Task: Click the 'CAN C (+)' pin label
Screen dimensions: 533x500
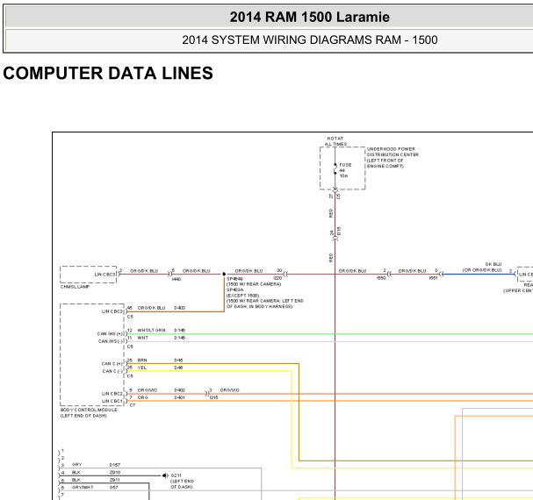Action: pyautogui.click(x=113, y=364)
